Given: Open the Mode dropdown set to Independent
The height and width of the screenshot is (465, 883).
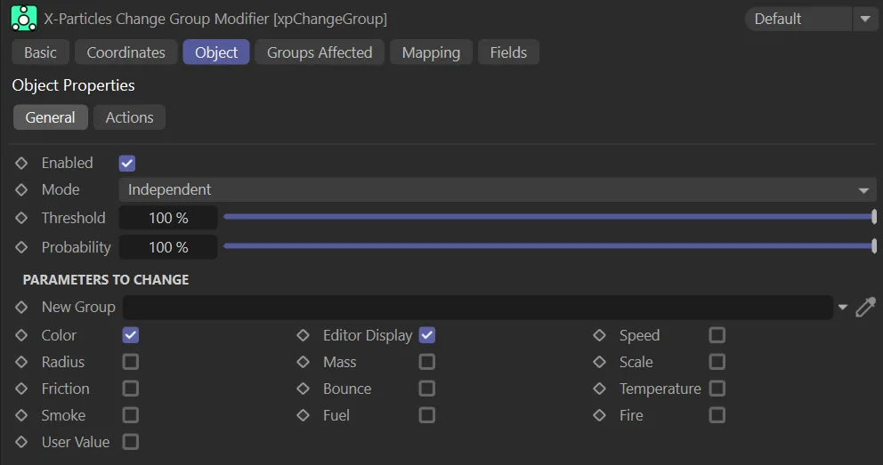Looking at the screenshot, I should pyautogui.click(x=497, y=190).
